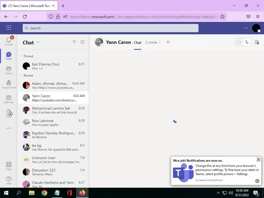Save page to Pocket
Image resolution: width=264 pixels, height=198 pixels.
pyautogui.click(x=248, y=16)
